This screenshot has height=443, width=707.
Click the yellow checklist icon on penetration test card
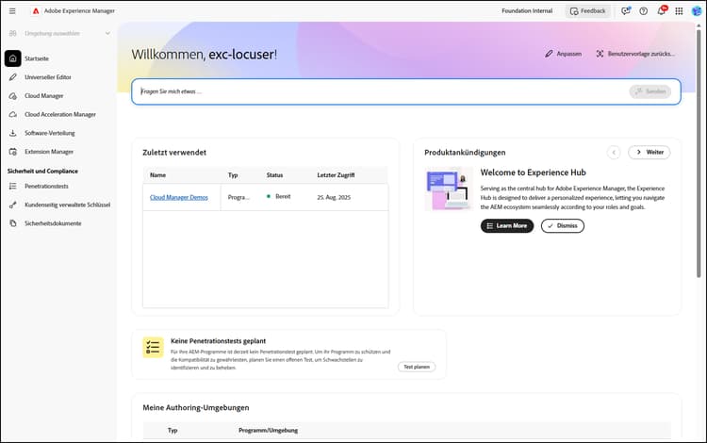pyautogui.click(x=153, y=347)
